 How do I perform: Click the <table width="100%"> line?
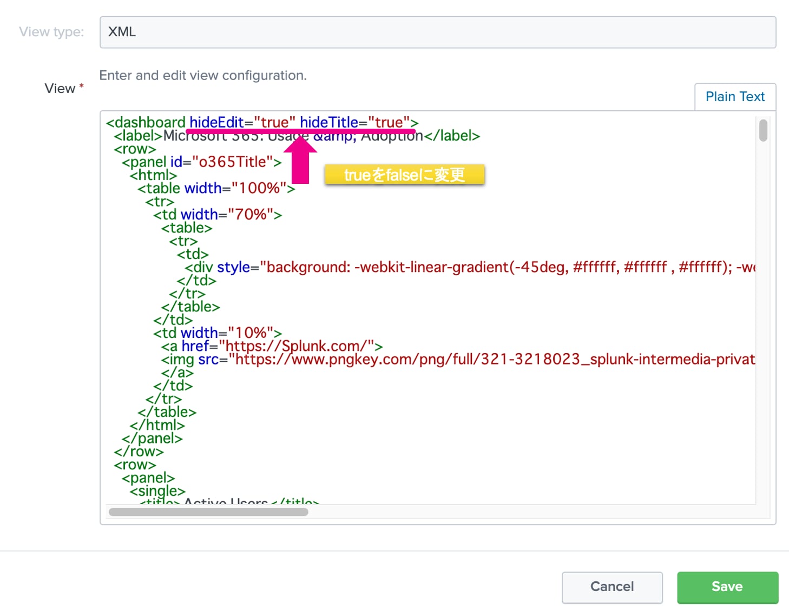click(216, 188)
